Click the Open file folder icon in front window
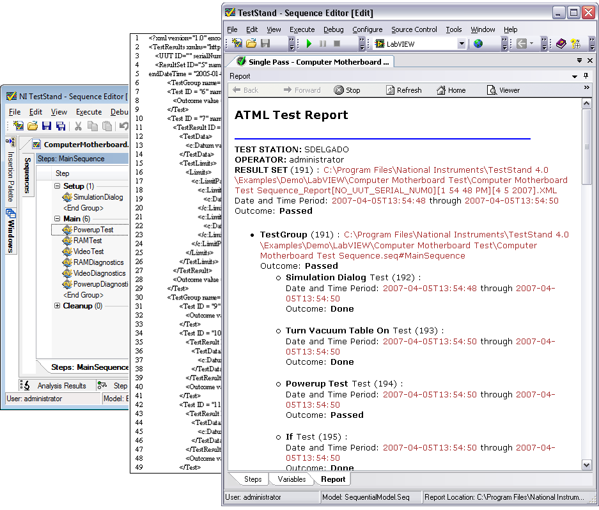 click(251, 44)
